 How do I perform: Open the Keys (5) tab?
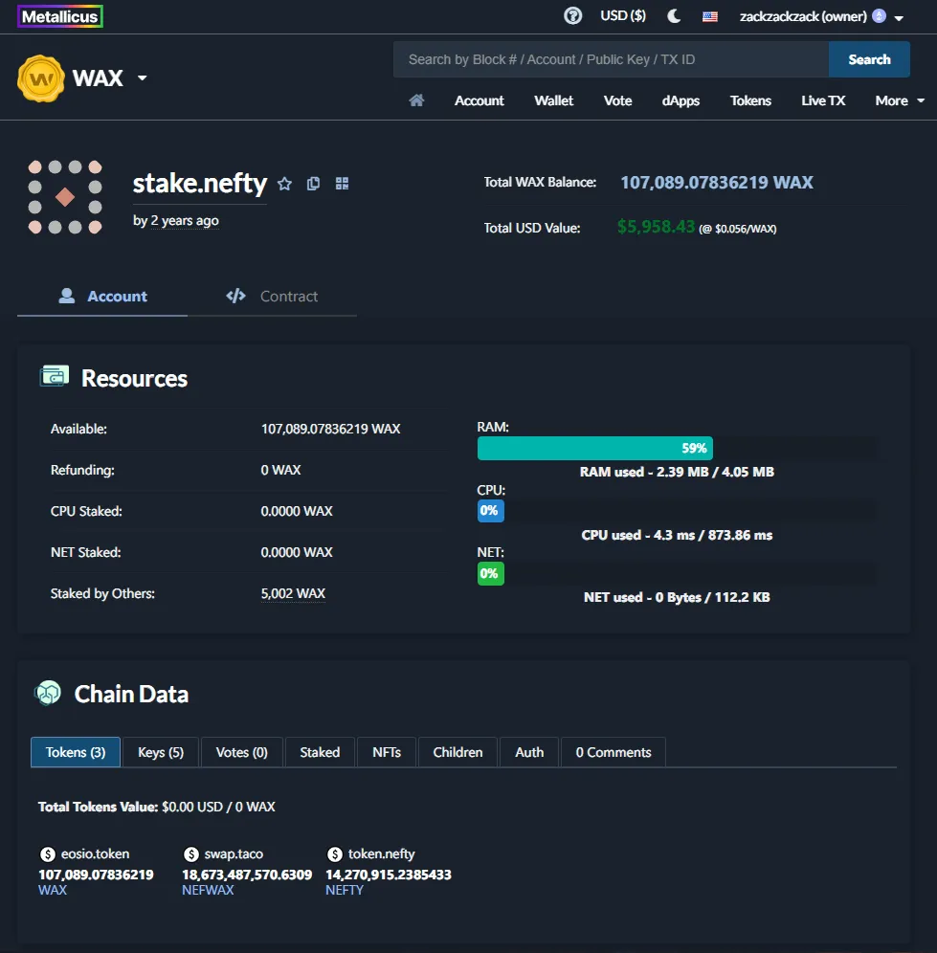click(161, 752)
